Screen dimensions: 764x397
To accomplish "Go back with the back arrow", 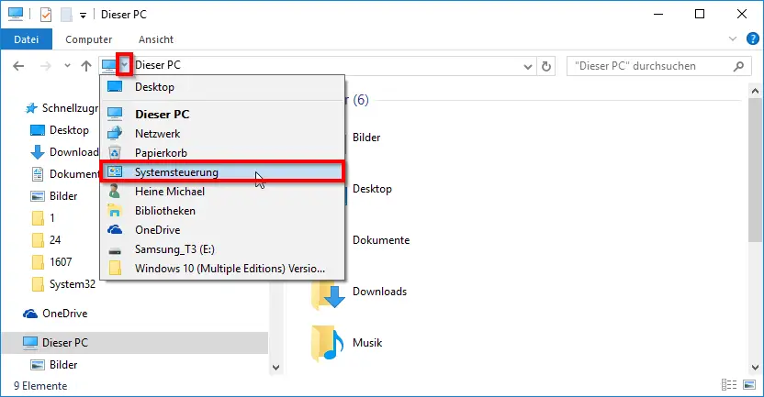I will click(18, 66).
